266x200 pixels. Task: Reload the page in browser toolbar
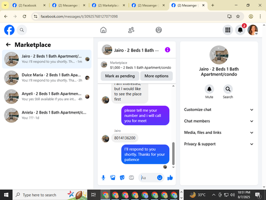click(24, 17)
